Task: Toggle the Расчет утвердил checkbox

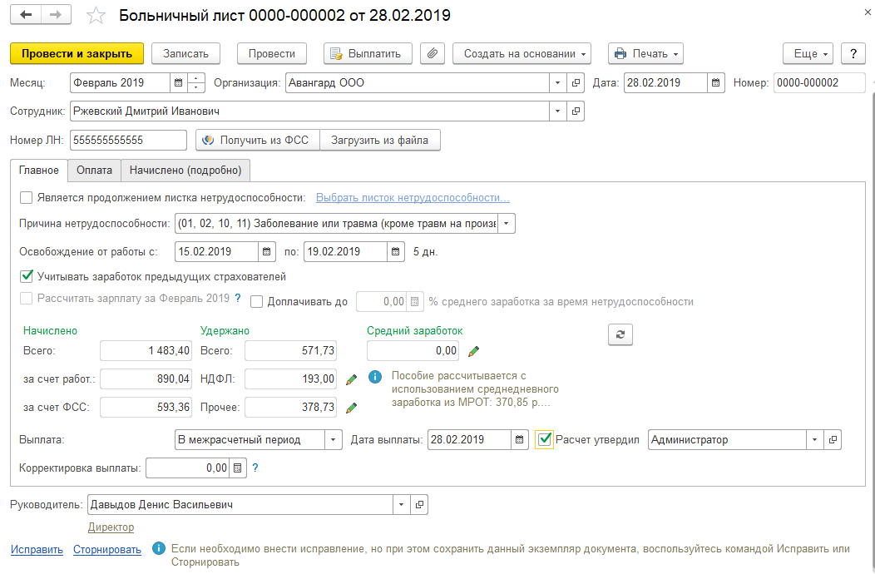Action: (544, 439)
